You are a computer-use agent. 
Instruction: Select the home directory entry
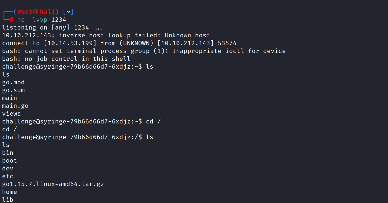tap(10, 192)
